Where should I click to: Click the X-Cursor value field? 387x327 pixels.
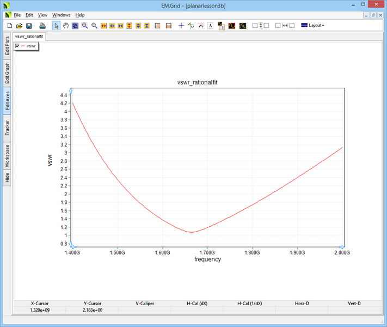point(40,310)
